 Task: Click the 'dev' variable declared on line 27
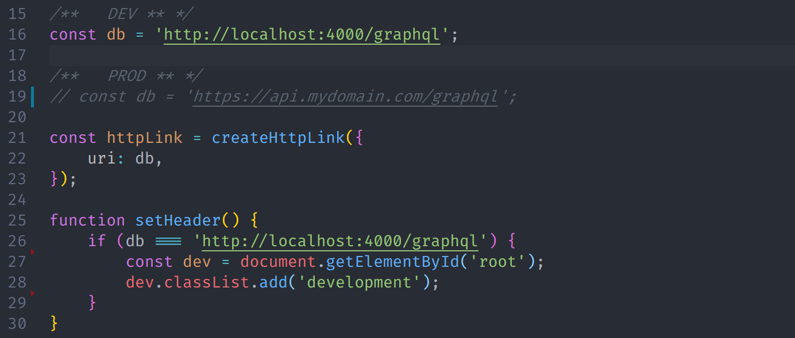click(197, 262)
